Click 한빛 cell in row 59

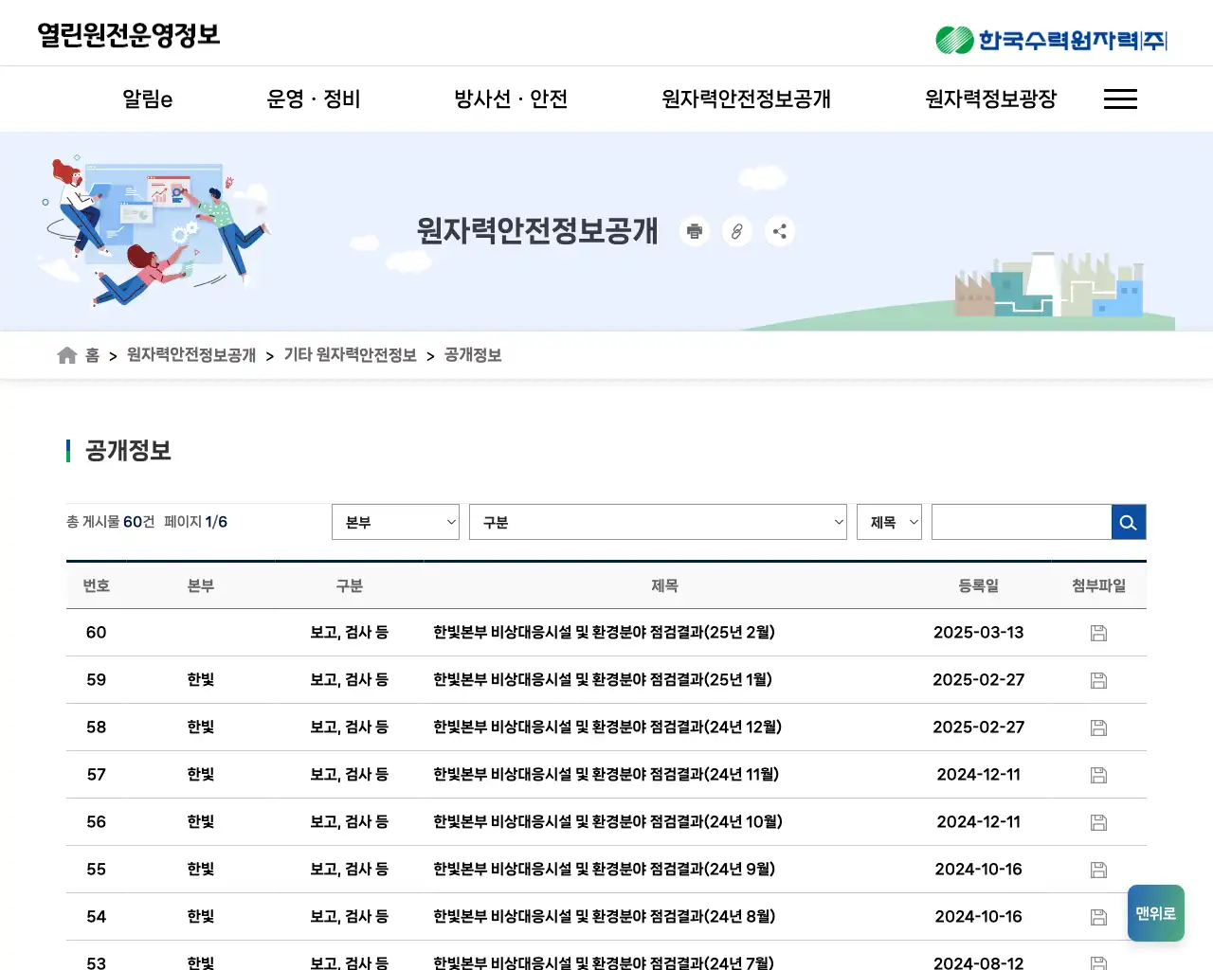(201, 680)
